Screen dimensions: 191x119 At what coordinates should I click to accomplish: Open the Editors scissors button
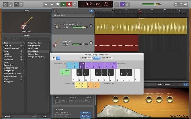coord(21,4)
